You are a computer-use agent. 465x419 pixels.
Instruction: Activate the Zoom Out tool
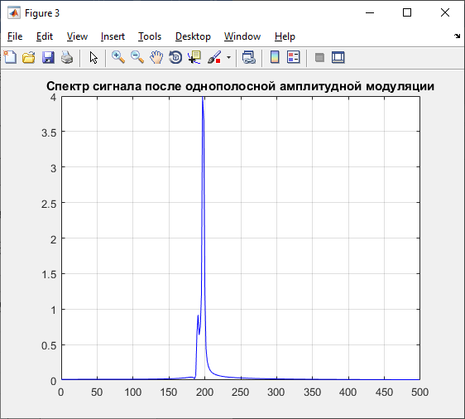pyautogui.click(x=137, y=57)
